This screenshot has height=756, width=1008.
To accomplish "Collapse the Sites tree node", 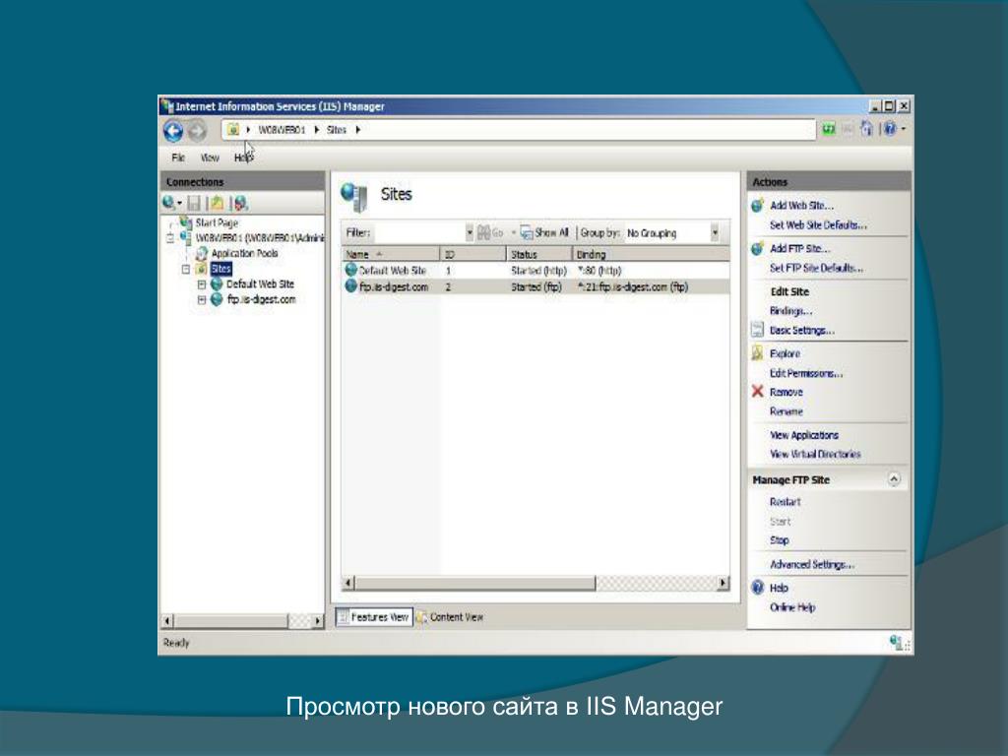I will (x=186, y=269).
